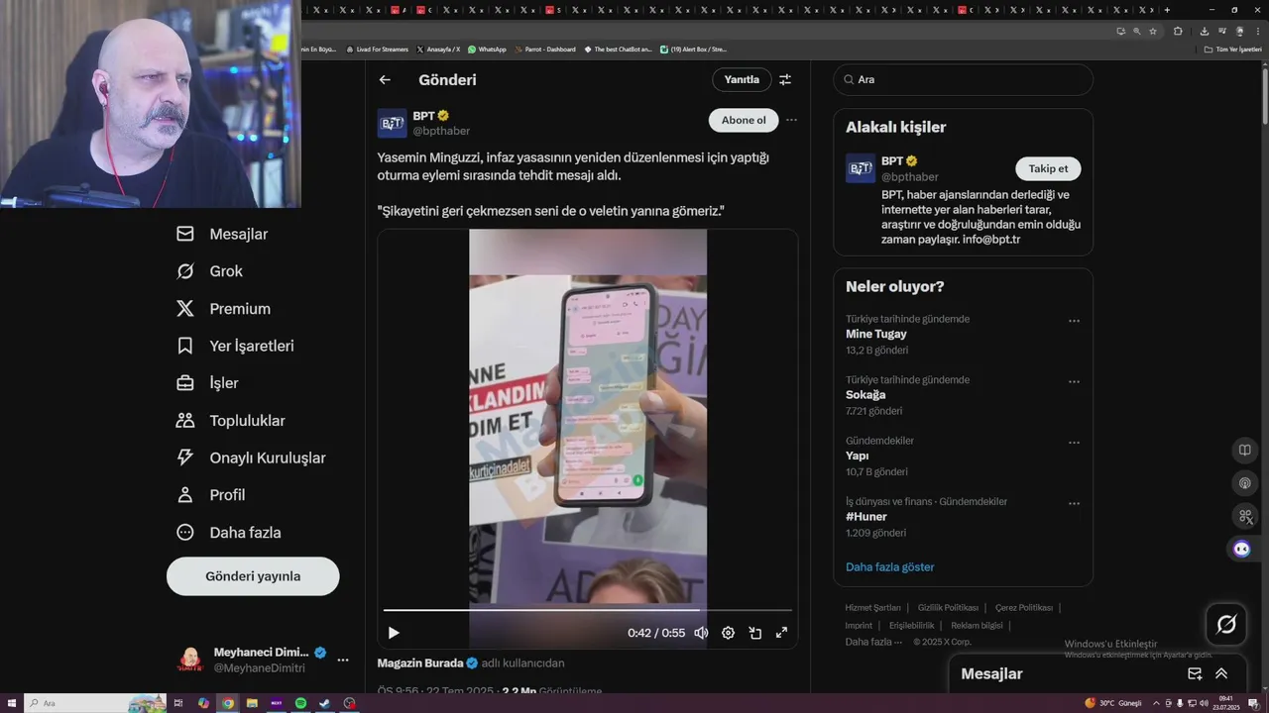Go to Premium in the sidebar
Screen dimensions: 1269x713
[x=223, y=309]
